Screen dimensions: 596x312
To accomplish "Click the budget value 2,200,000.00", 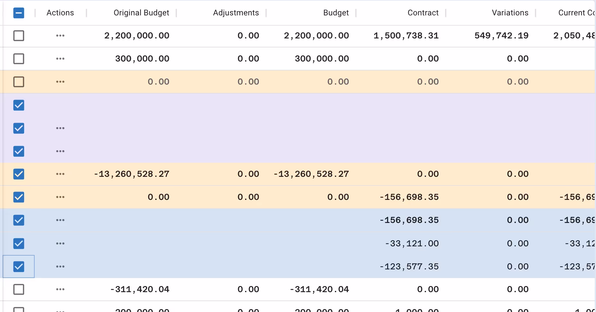I will coord(316,36).
